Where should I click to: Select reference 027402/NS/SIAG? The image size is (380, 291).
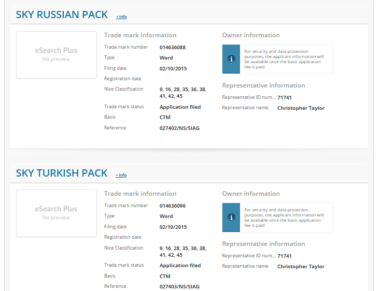pyautogui.click(x=179, y=128)
